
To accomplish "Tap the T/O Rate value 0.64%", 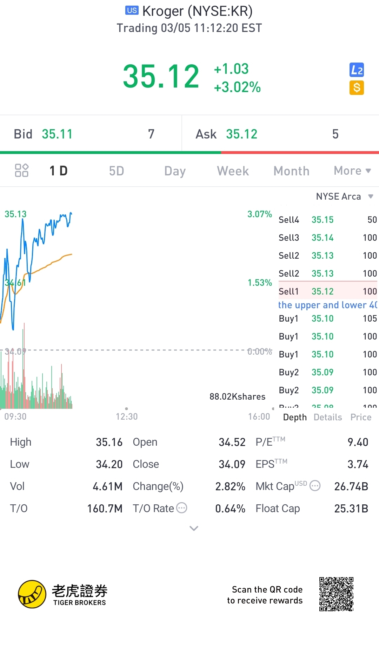I will (x=230, y=508).
